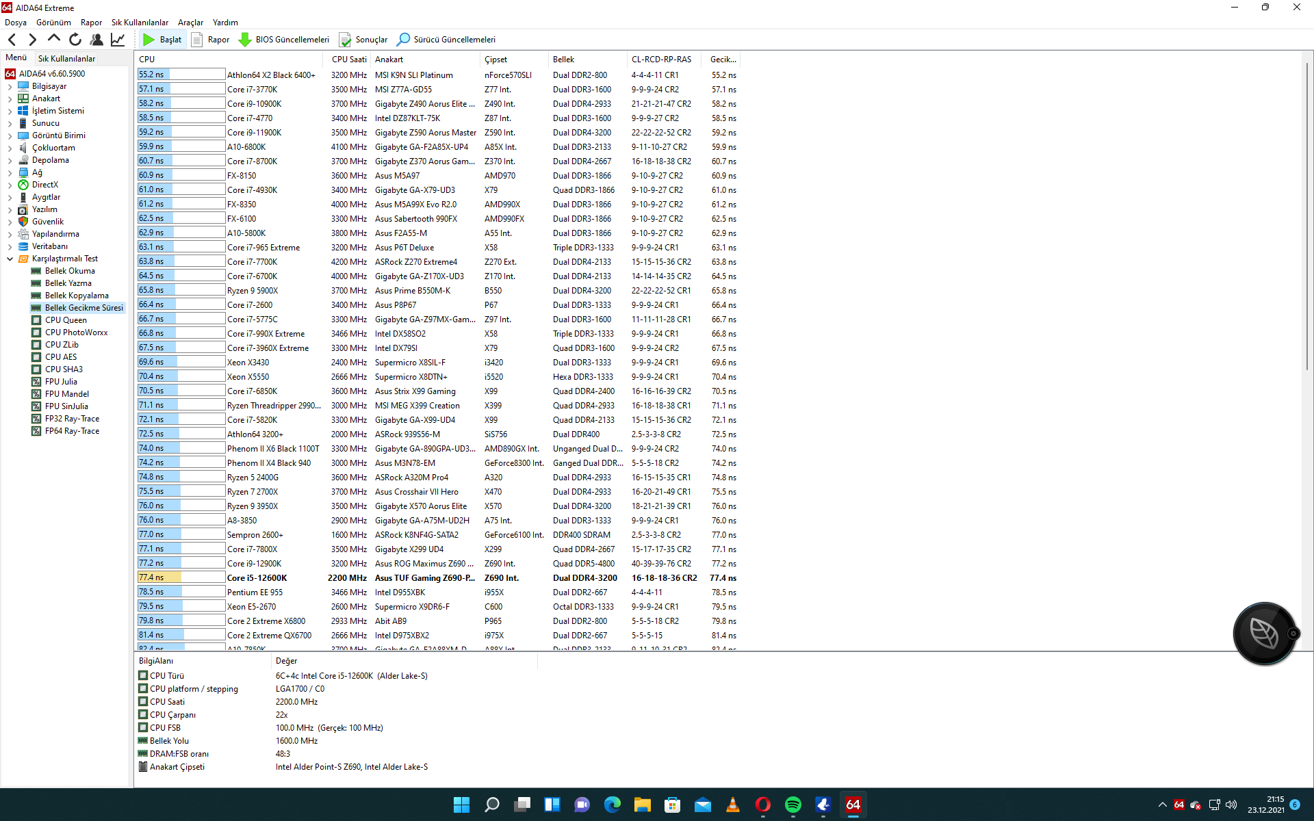The height and width of the screenshot is (821, 1314).
Task: Click the Yazılım tree item
Action: 44,209
